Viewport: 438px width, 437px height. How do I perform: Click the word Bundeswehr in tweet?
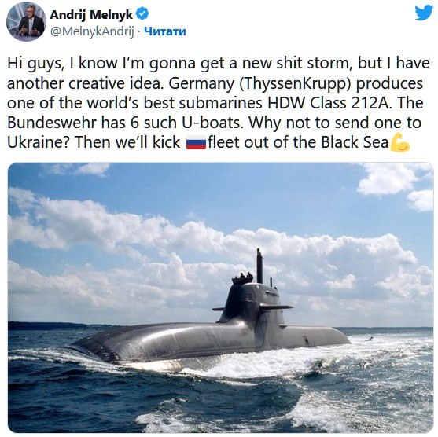tap(51, 123)
